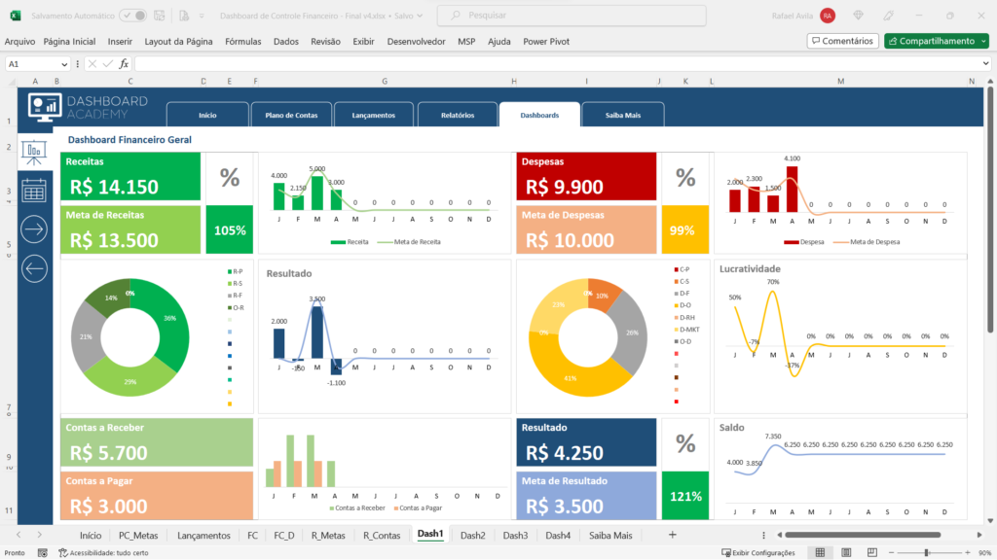Click the green Compartilhamento button
997x560 pixels.
pos(936,41)
